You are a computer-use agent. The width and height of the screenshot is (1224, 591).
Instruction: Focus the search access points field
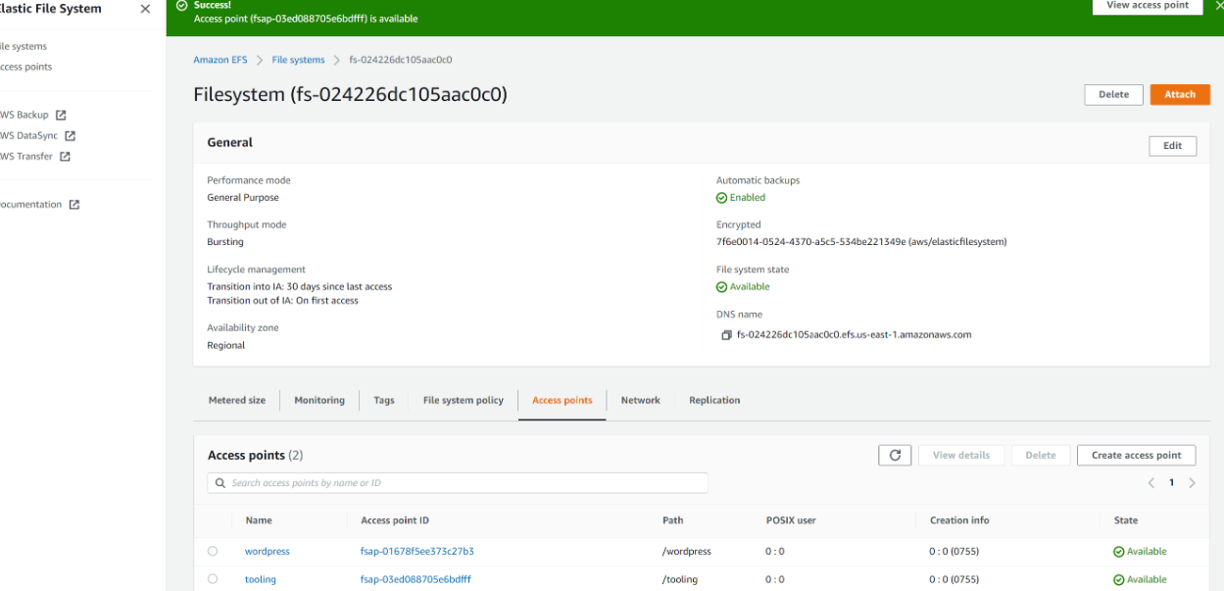point(458,483)
